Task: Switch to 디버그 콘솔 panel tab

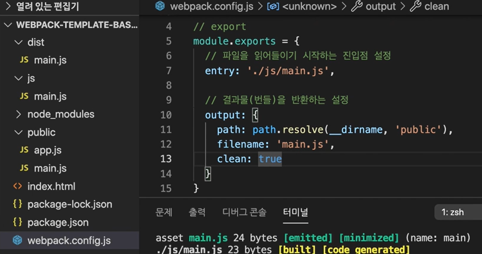Action: [x=244, y=212]
